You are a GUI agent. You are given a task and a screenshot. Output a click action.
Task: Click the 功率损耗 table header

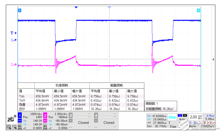(x=62, y=85)
